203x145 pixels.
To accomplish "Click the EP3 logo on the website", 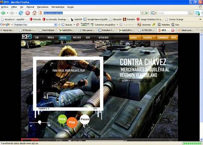I will click(x=27, y=37).
